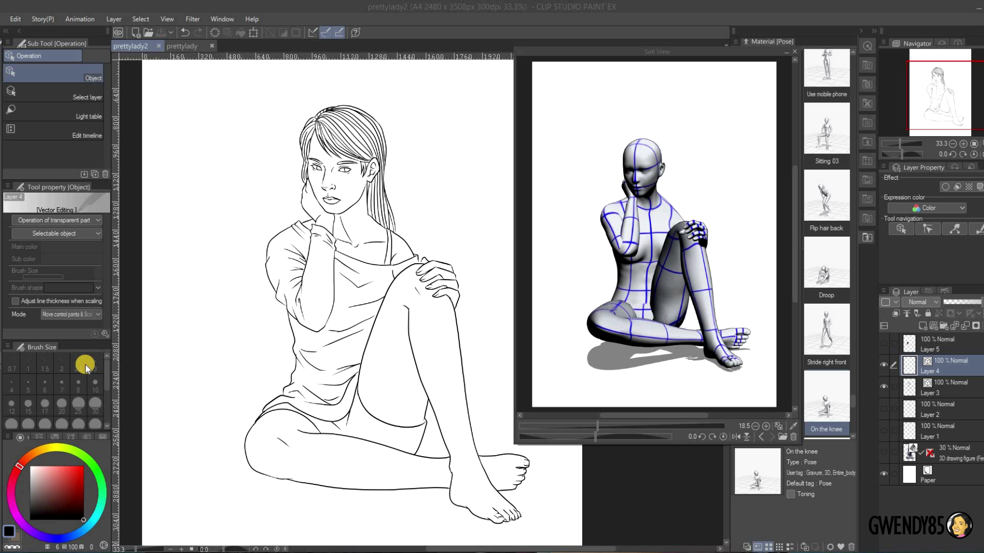Switch to the prettylady document tab
The width and height of the screenshot is (984, 553).
(182, 46)
